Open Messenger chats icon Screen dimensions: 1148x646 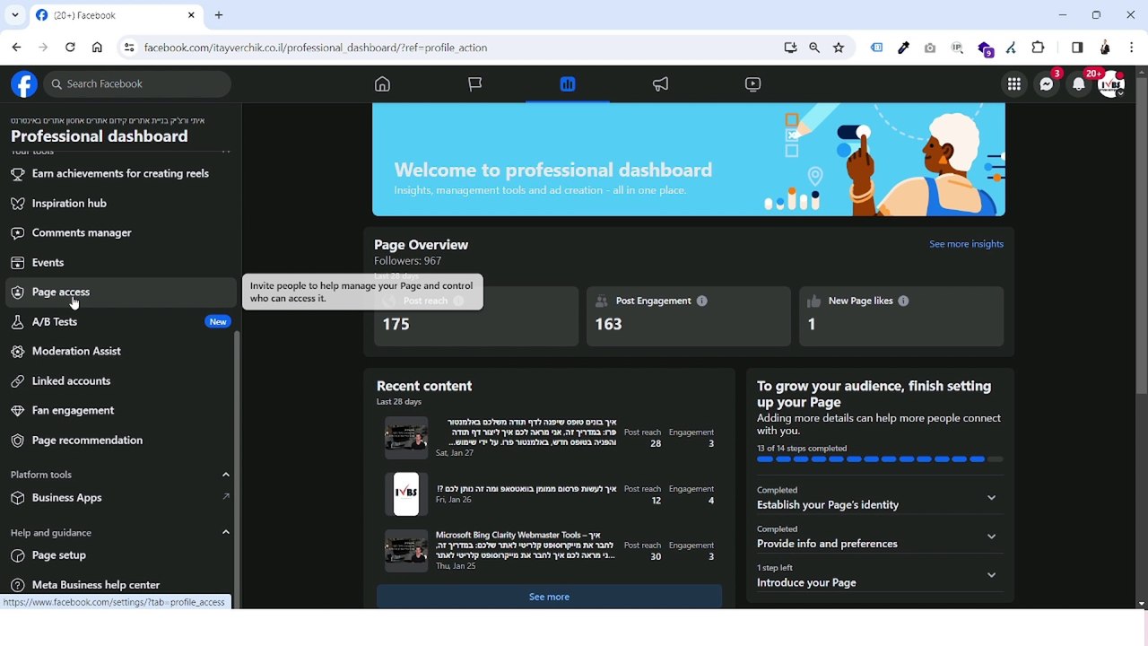click(x=1047, y=84)
